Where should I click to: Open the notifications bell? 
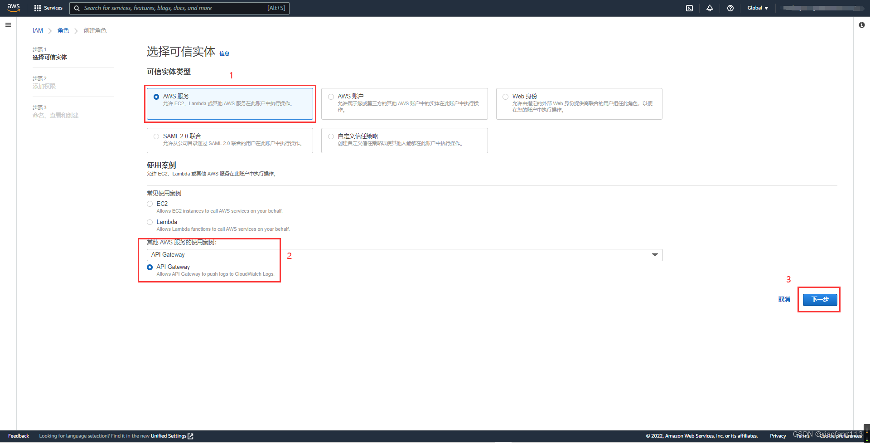[x=710, y=8]
